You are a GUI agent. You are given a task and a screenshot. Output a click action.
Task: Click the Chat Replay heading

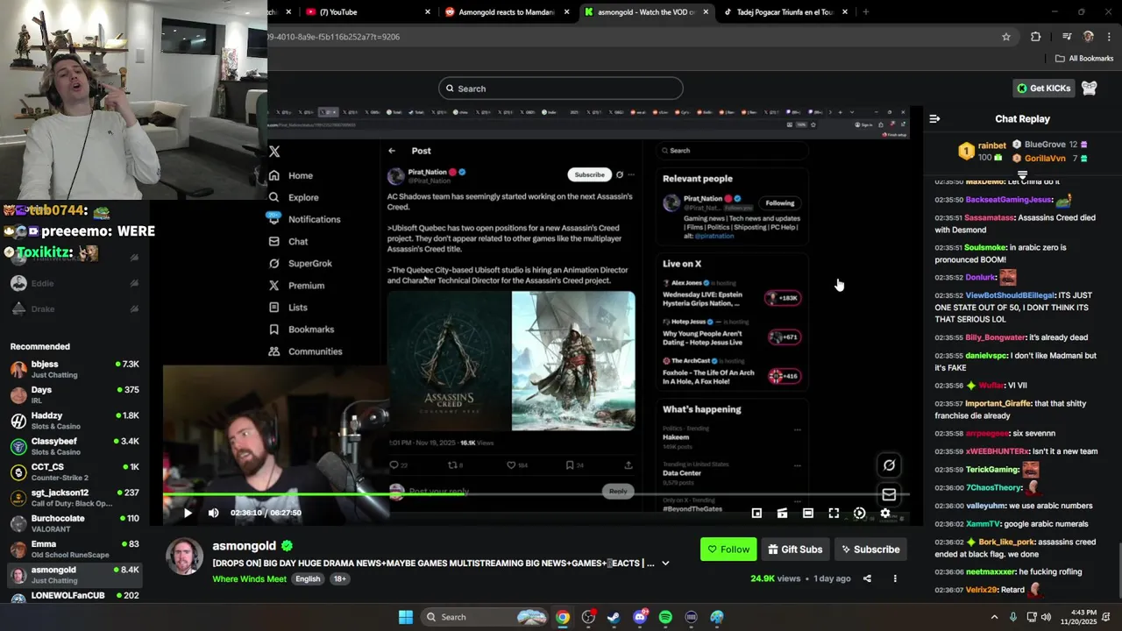(x=1022, y=118)
